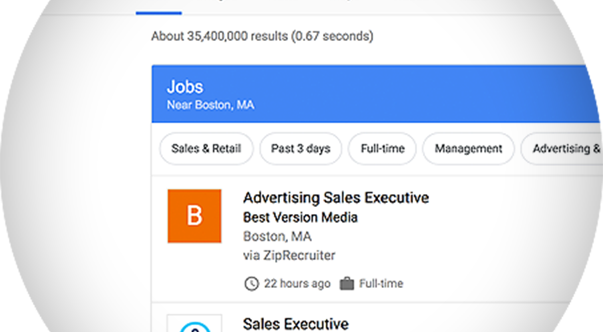Open the Sales Executive job listing title
Image resolution: width=603 pixels, height=332 pixels.
coord(296,324)
